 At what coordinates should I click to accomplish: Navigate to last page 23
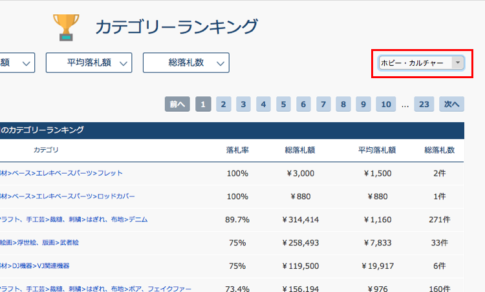424,104
